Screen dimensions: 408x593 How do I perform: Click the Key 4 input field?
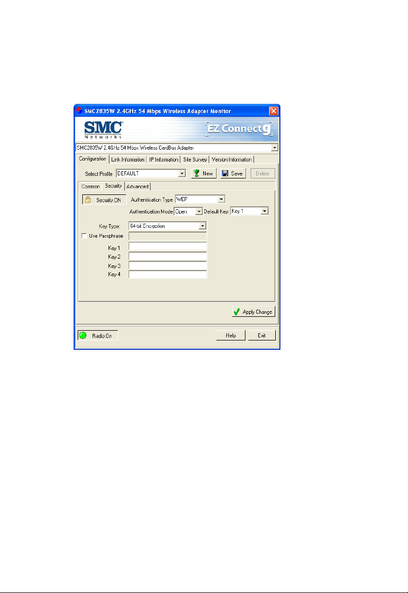click(x=168, y=275)
